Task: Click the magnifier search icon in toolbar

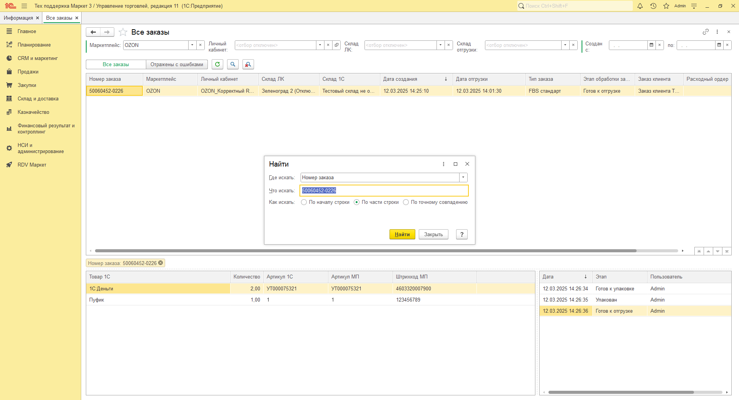Action: click(x=233, y=65)
